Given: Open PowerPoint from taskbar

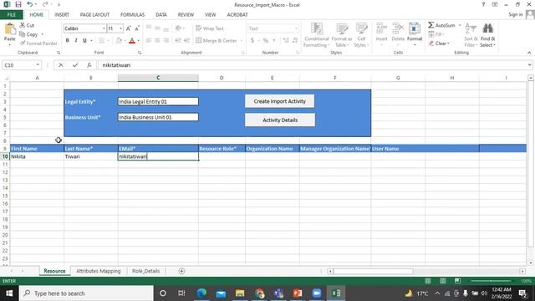Looking at the screenshot, I should pos(298,293).
